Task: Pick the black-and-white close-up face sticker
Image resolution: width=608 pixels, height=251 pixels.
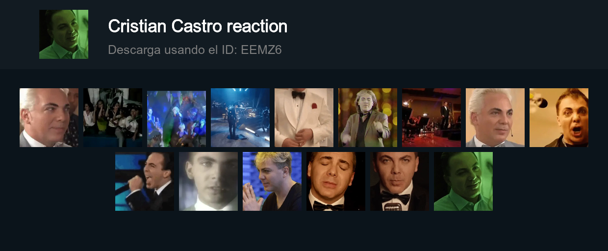Action: click(208, 181)
